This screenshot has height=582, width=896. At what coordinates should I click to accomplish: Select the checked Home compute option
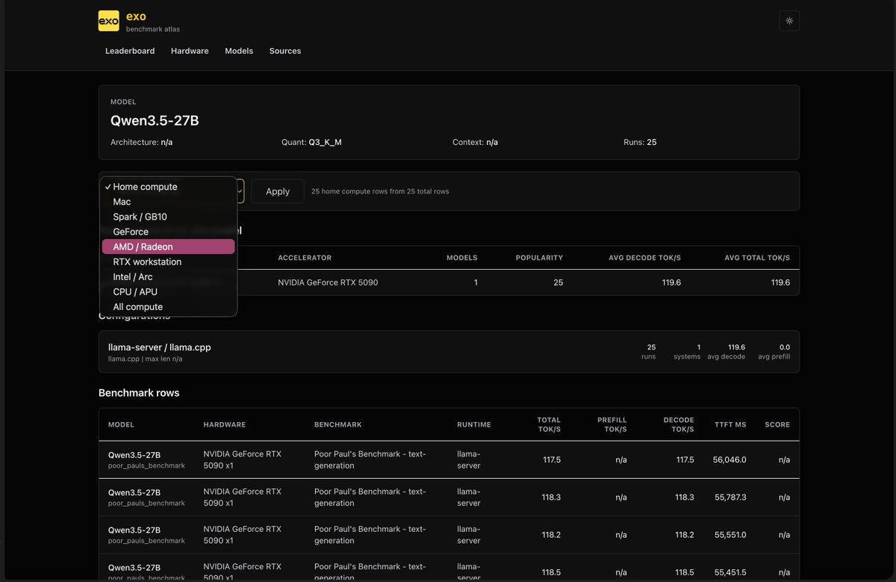pyautogui.click(x=169, y=187)
